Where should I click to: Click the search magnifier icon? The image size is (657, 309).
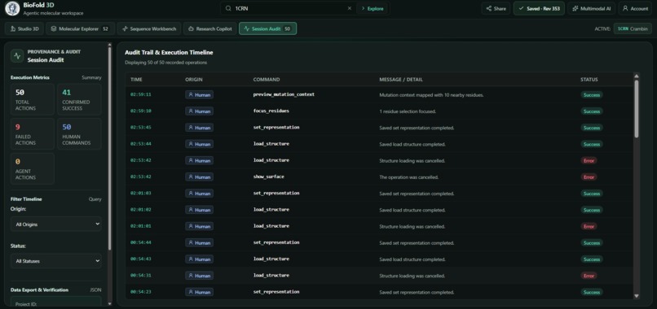227,8
